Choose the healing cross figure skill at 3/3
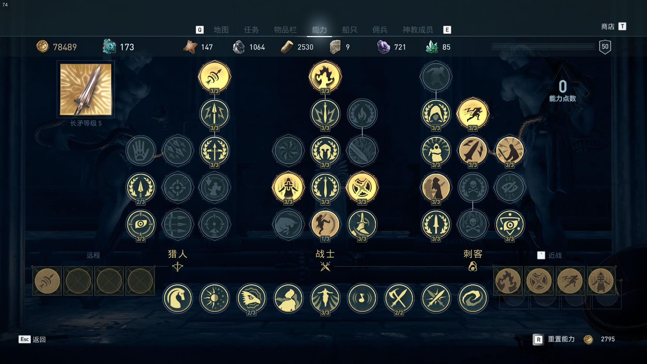Screen dimensions: 647x364 point(288,187)
